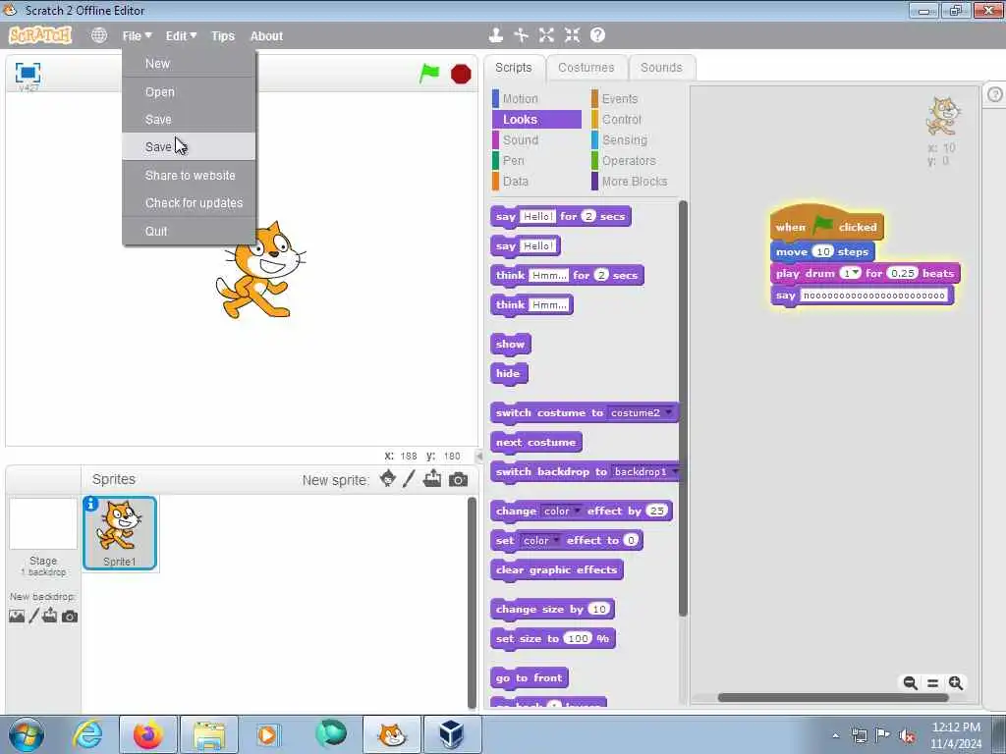Screen dimensions: 1006x754
Task: Switch to the Sounds tab
Action: pos(661,68)
